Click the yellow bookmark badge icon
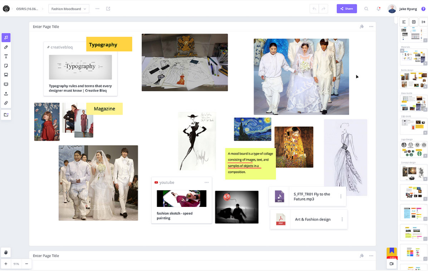Image resolution: width=428 pixels, height=271 pixels. tap(392, 252)
